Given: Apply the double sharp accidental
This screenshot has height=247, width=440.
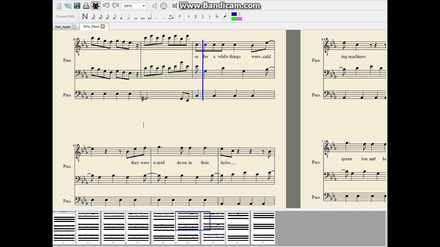Looking at the screenshot, I should [x=188, y=16].
